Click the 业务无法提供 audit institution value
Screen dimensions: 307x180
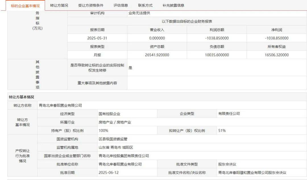pos(139,13)
